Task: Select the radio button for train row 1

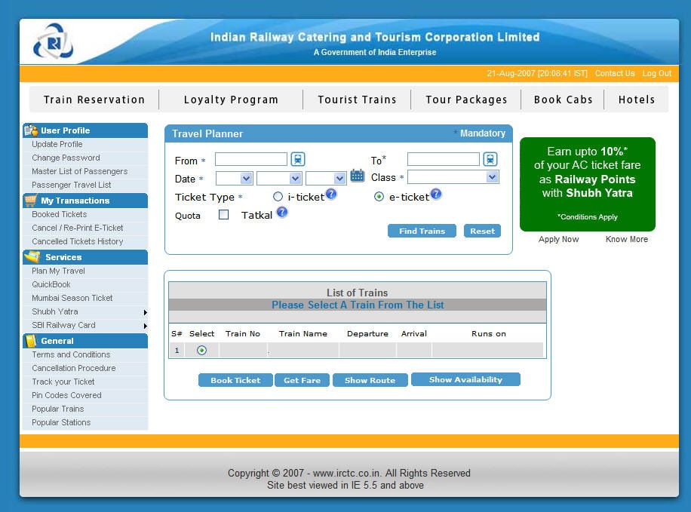Action: pyautogui.click(x=201, y=351)
